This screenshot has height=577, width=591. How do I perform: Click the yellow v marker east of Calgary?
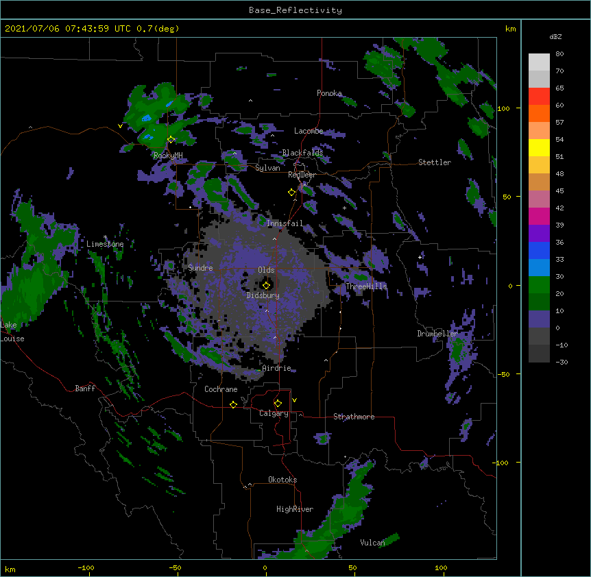[294, 400]
